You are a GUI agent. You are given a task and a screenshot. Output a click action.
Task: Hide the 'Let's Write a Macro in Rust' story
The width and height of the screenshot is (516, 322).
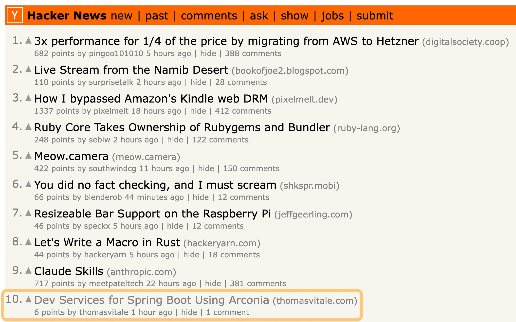pos(191,255)
